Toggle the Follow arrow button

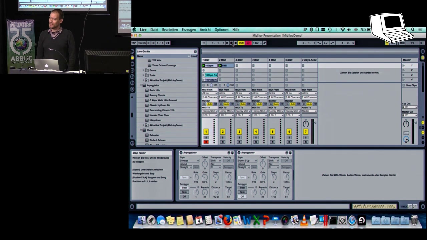(x=203, y=43)
